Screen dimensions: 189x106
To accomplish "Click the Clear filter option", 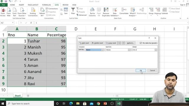I will (80, 9).
